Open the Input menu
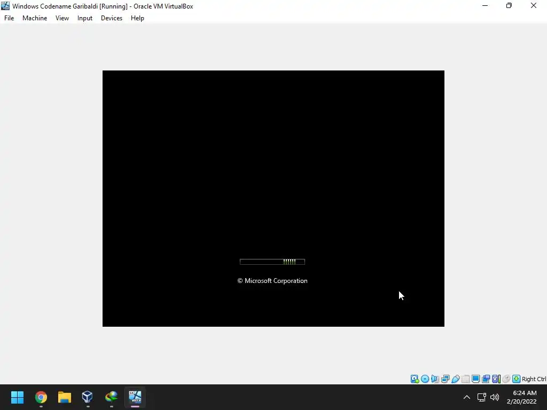The image size is (547, 410). 85,18
